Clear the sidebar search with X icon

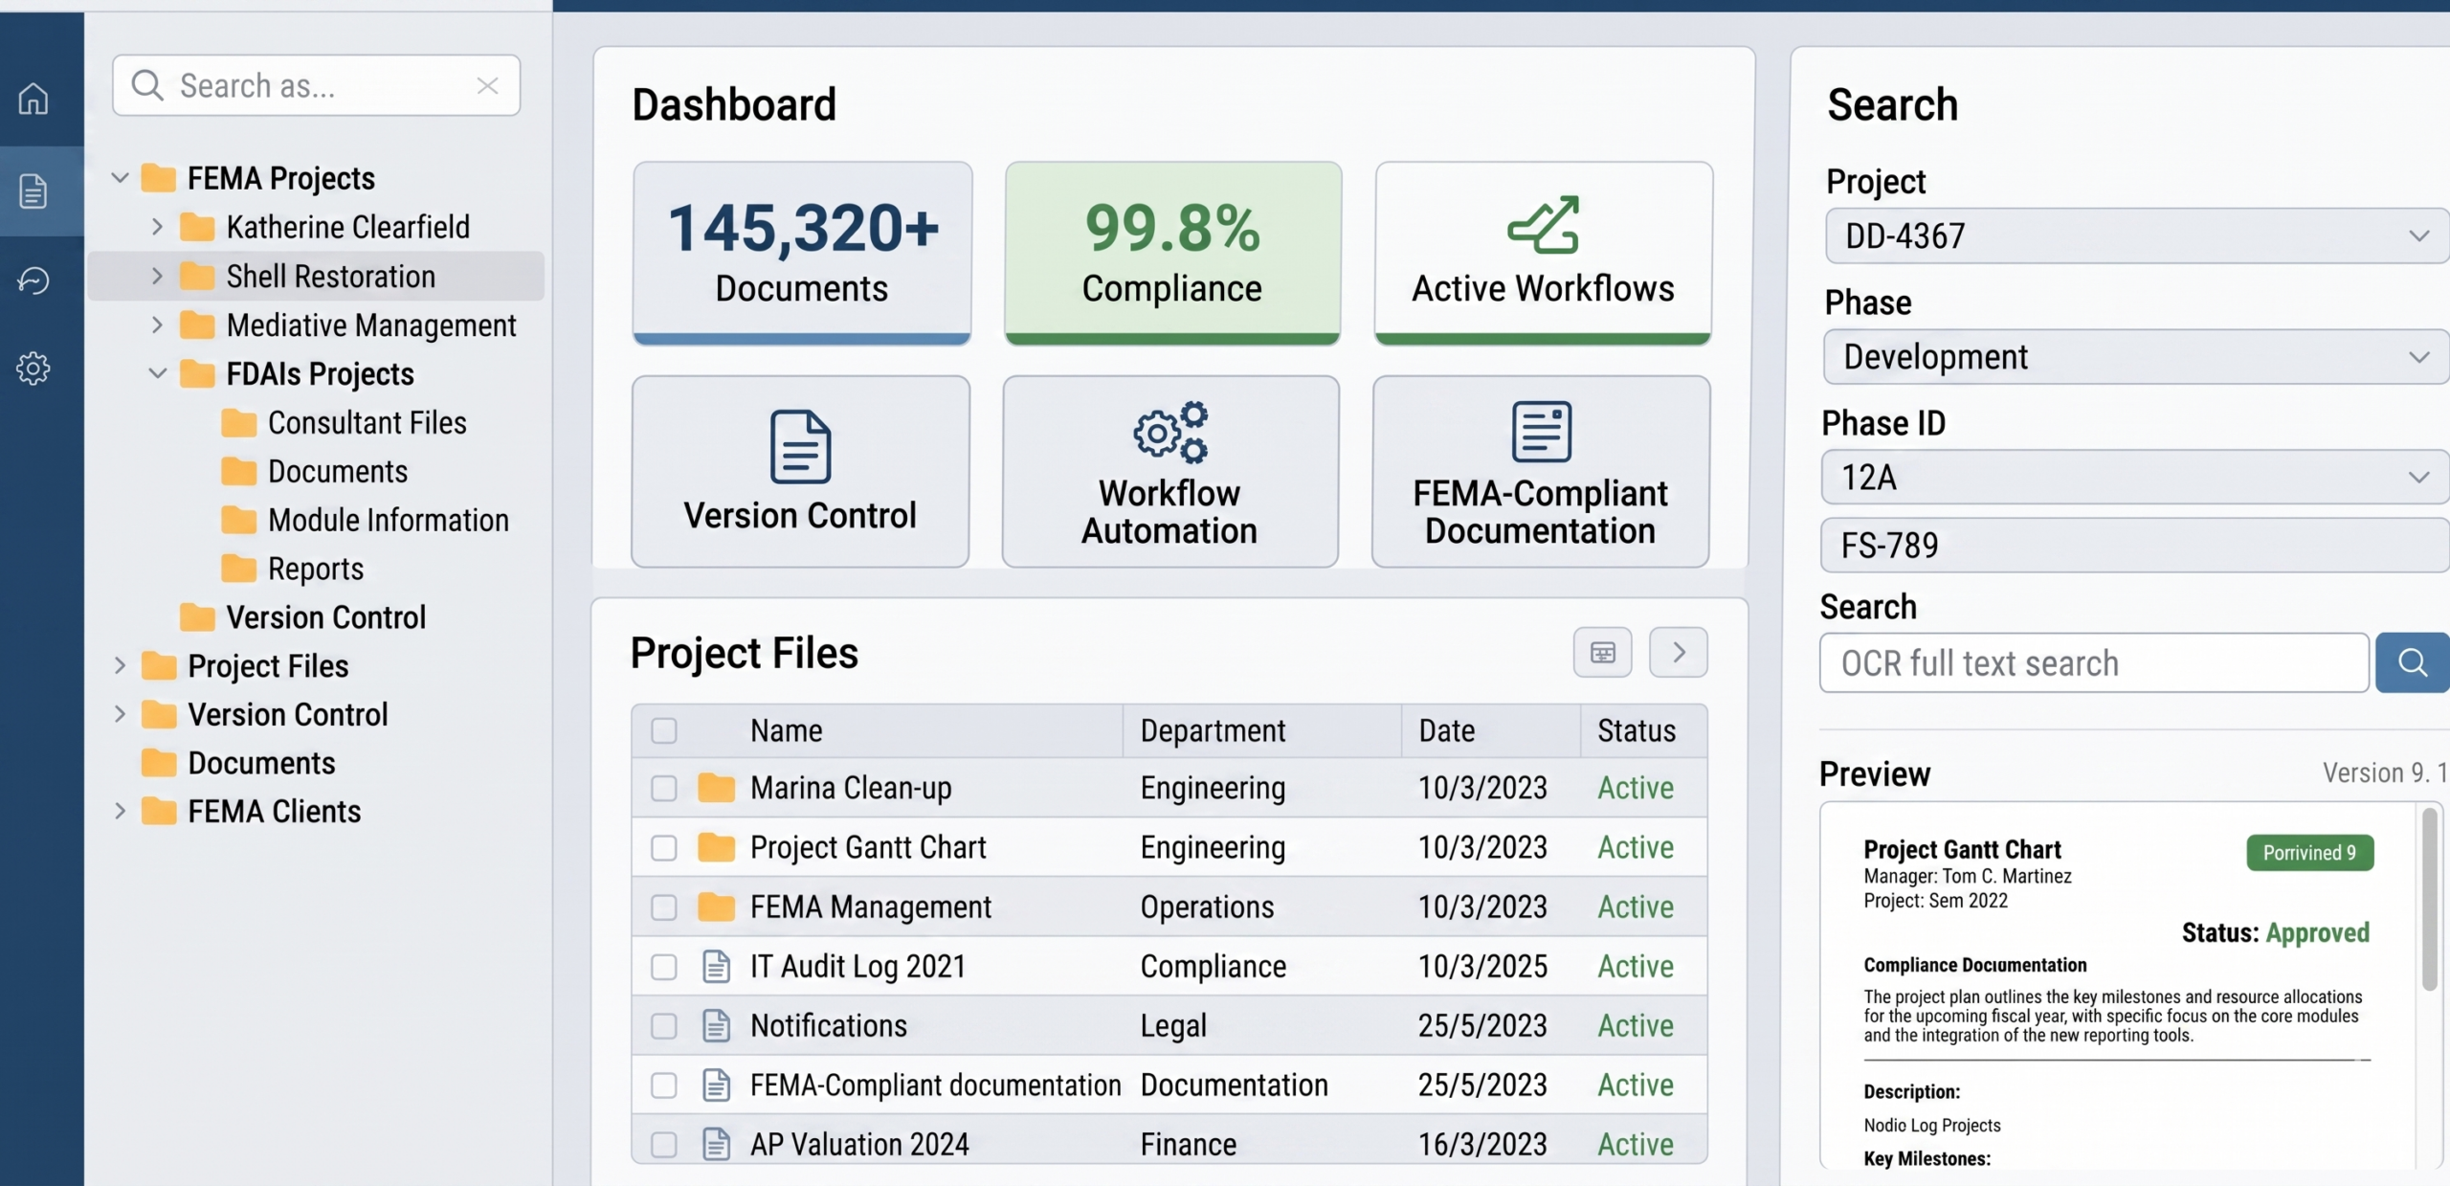(487, 86)
